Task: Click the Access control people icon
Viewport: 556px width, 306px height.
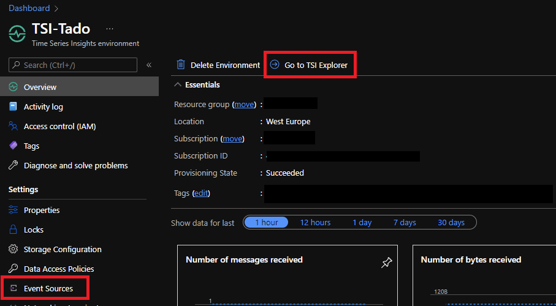Action: (x=13, y=126)
